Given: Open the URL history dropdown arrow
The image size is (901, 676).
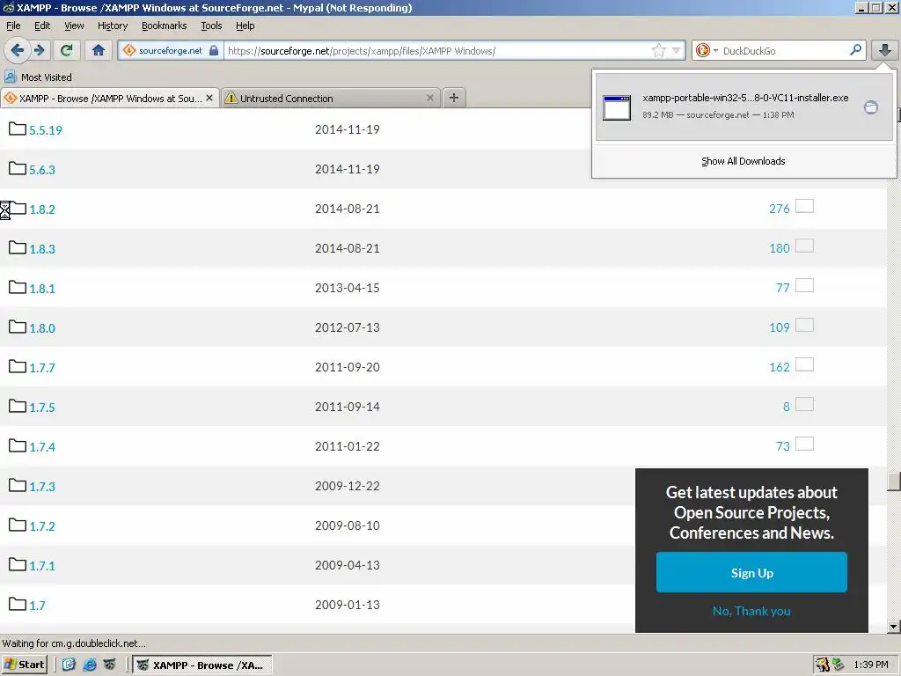Looking at the screenshot, I should [x=677, y=50].
